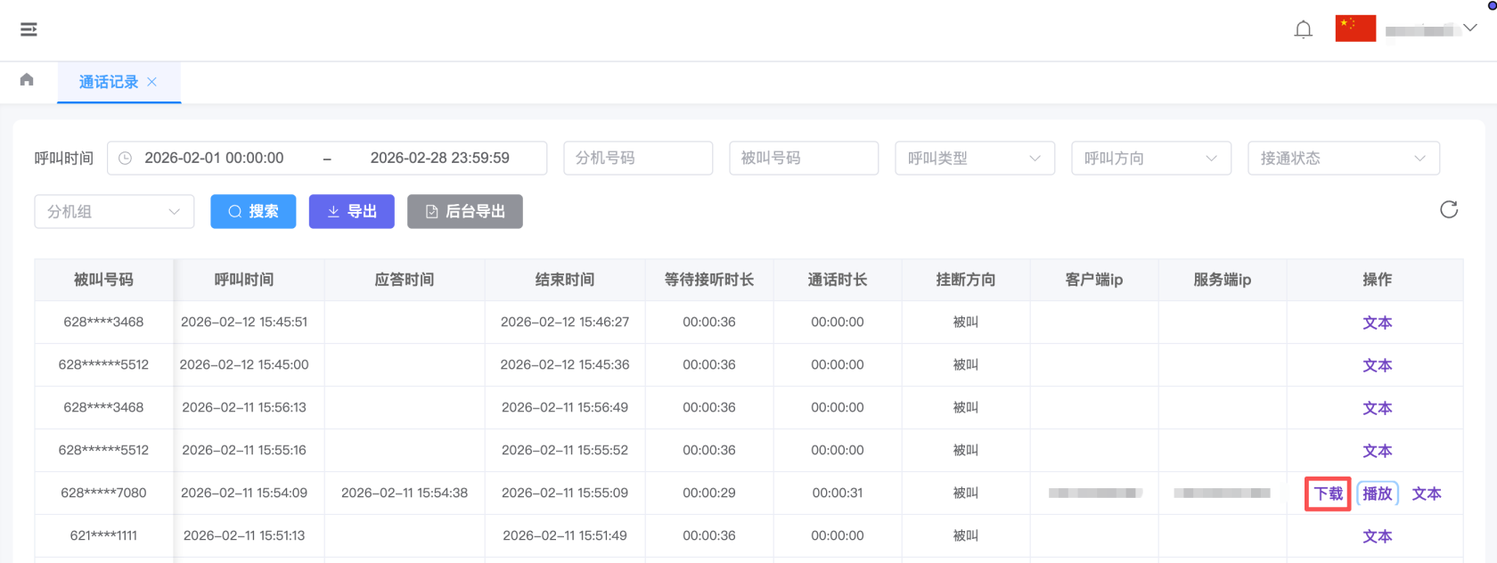The width and height of the screenshot is (1497, 563).
Task: Play recording with the 播放 button
Action: [x=1377, y=494]
